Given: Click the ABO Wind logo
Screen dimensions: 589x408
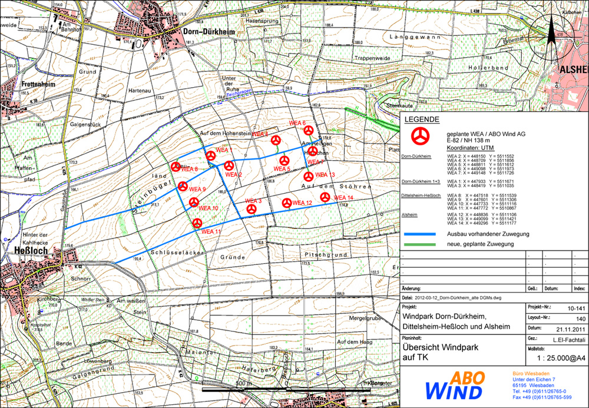Looking at the screenshot, I should [x=456, y=386].
